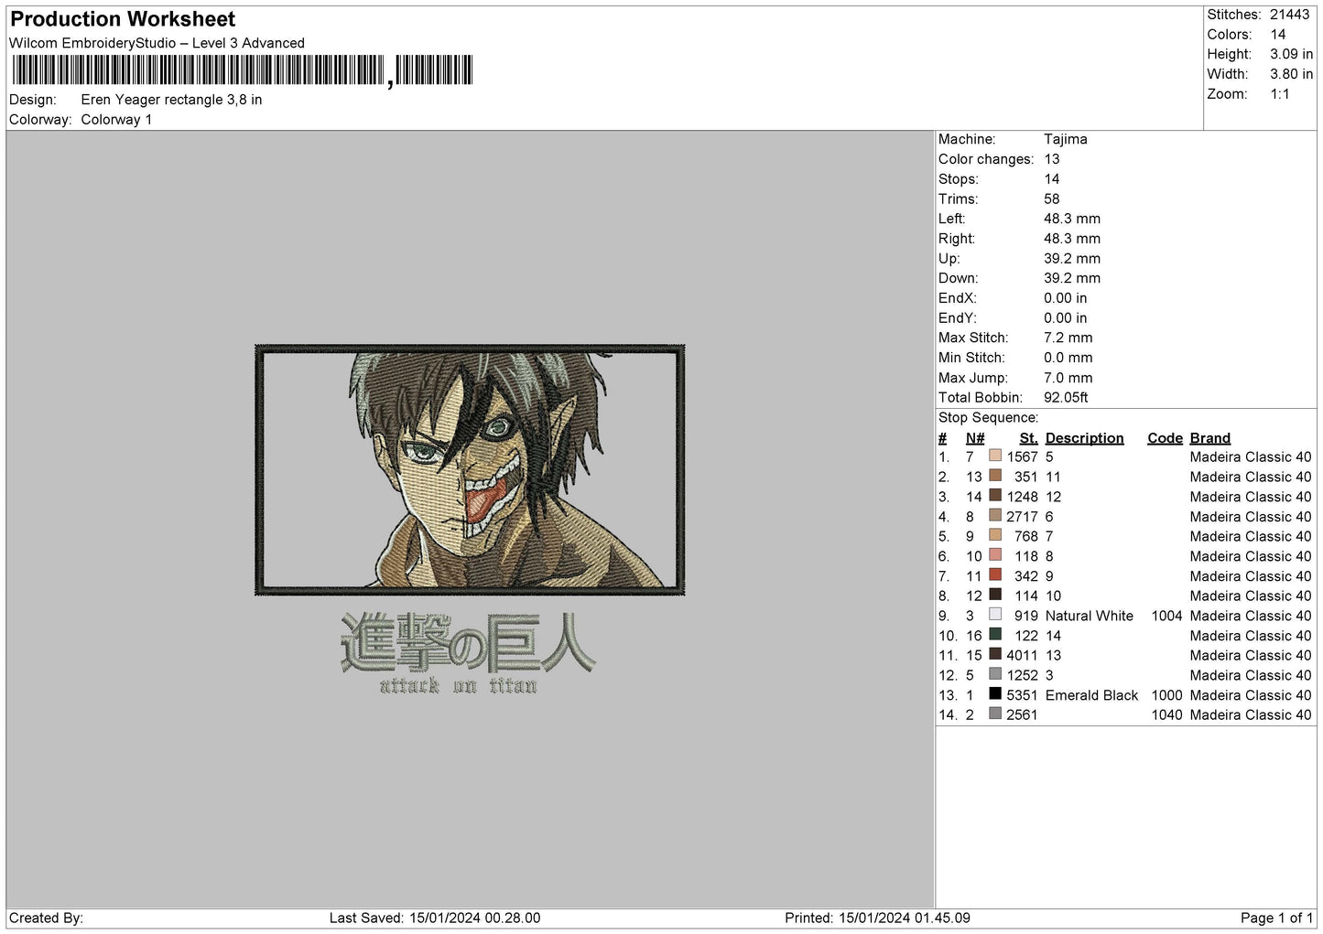The width and height of the screenshot is (1323, 934).
Task: Click the Trims value 58
Action: (1052, 199)
